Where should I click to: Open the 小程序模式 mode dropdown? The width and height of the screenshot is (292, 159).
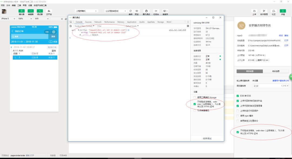(87, 11)
